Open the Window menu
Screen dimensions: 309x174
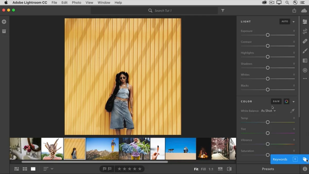[x=104, y=3]
